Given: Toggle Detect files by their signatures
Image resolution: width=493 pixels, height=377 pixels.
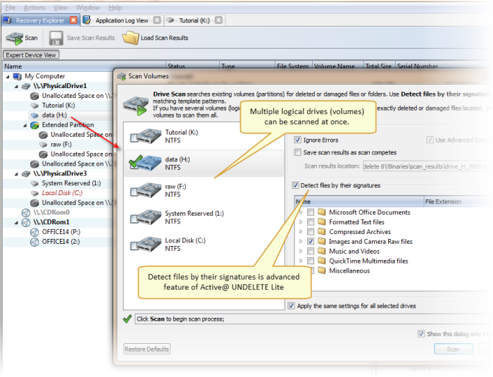Looking at the screenshot, I should click(295, 185).
